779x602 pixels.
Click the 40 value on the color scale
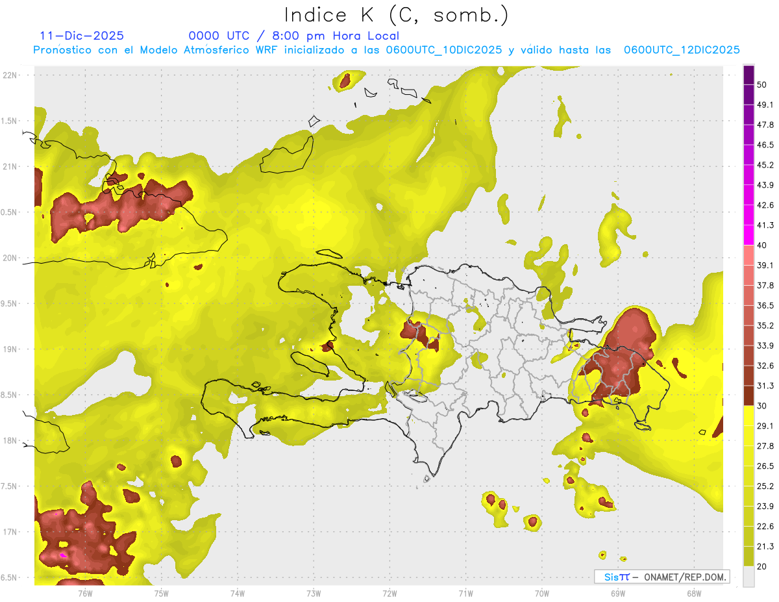coord(763,245)
